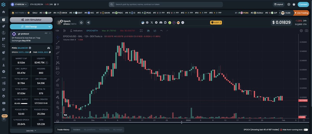312x134 pixels.
Task: Open the Reddit social link icon
Action: coord(165,23)
